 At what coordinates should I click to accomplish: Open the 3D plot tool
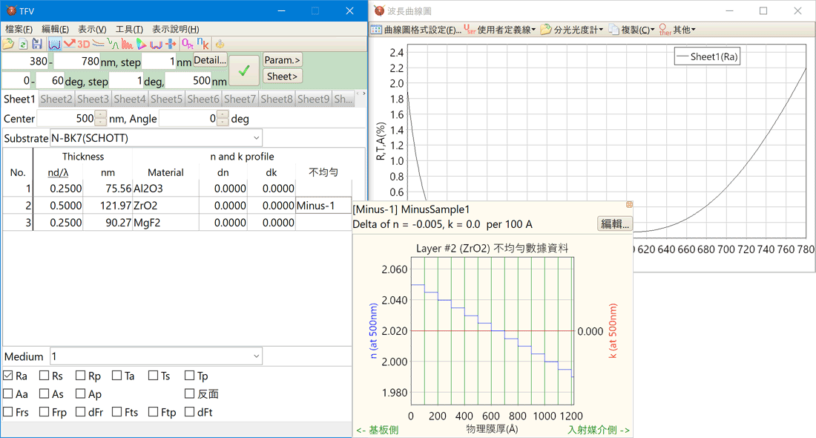pyautogui.click(x=84, y=45)
